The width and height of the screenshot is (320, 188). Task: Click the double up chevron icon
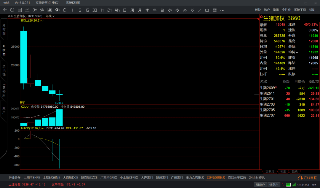click(185, 10)
